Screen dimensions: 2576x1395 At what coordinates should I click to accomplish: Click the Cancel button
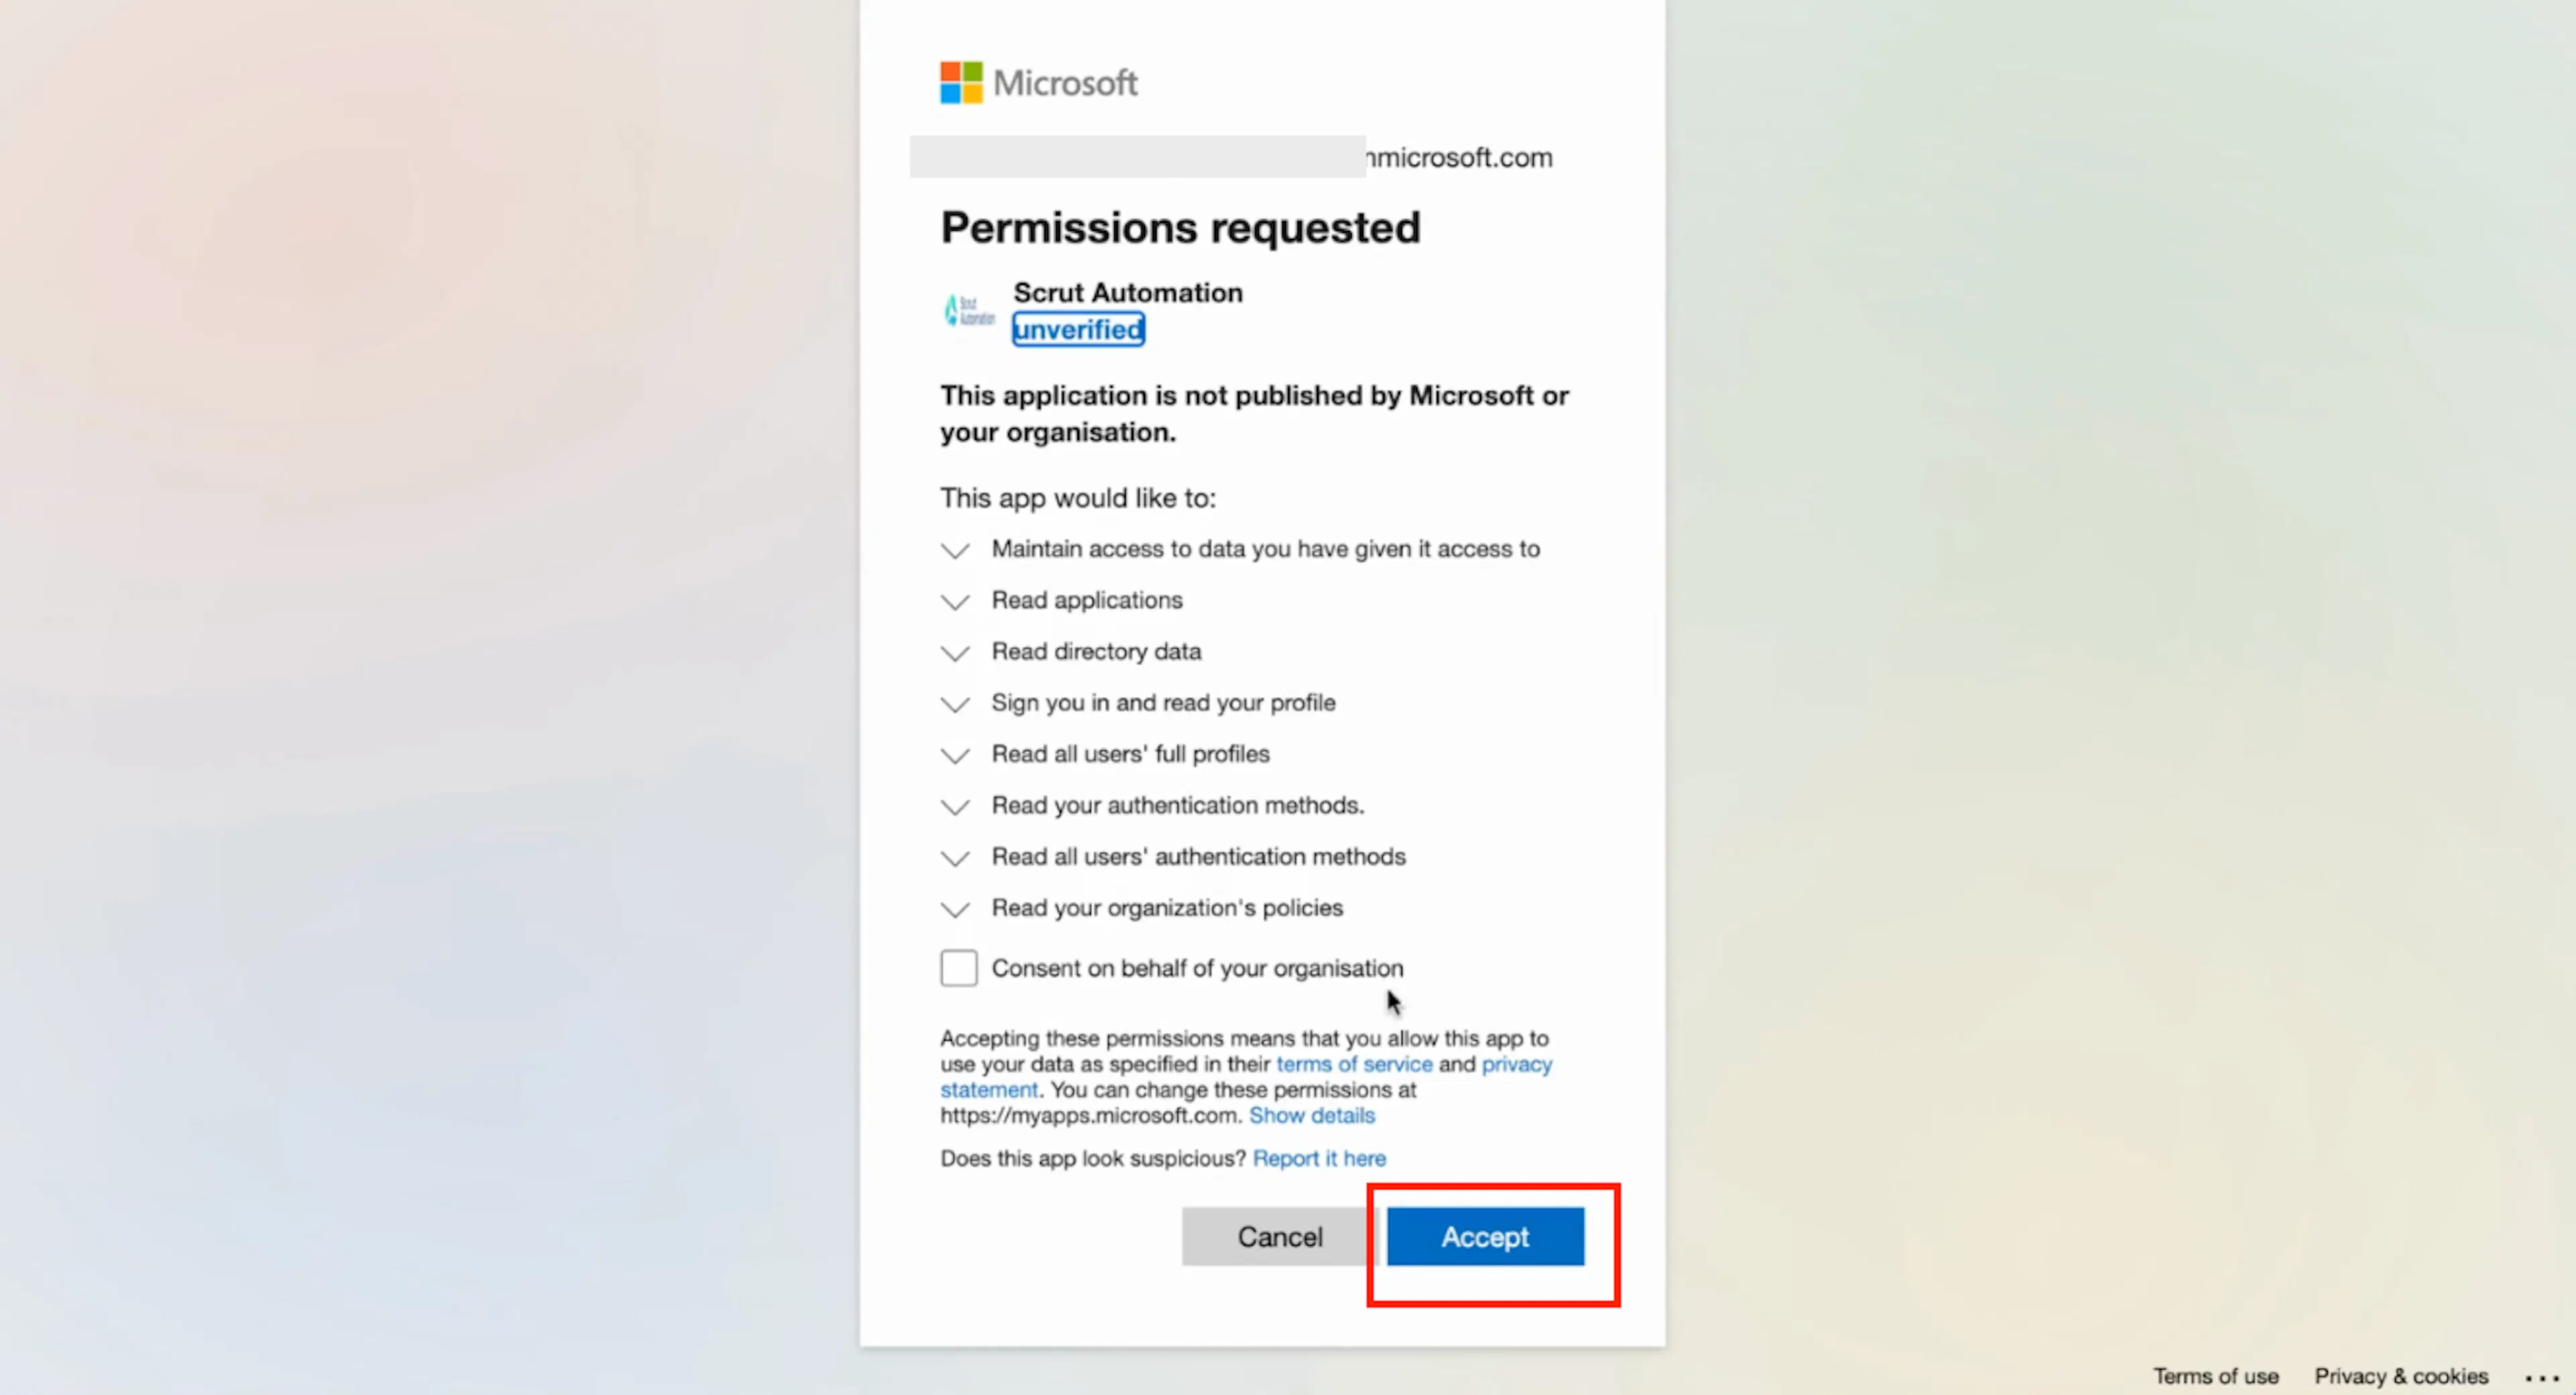(1279, 1237)
